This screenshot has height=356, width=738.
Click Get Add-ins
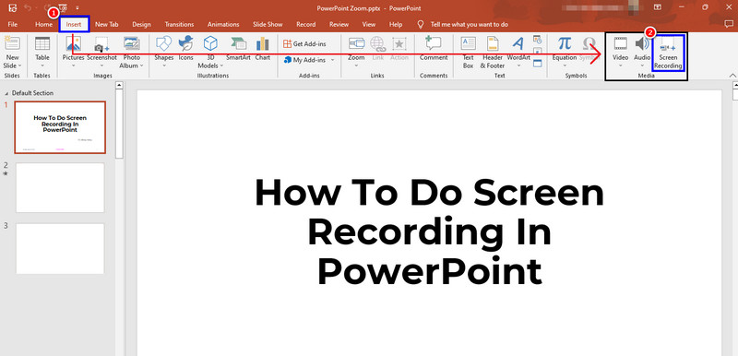(x=304, y=43)
